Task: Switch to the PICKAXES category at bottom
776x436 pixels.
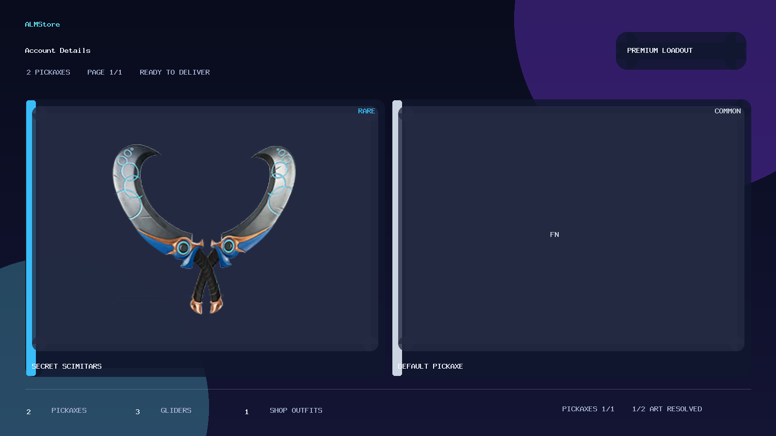Action: [69, 410]
